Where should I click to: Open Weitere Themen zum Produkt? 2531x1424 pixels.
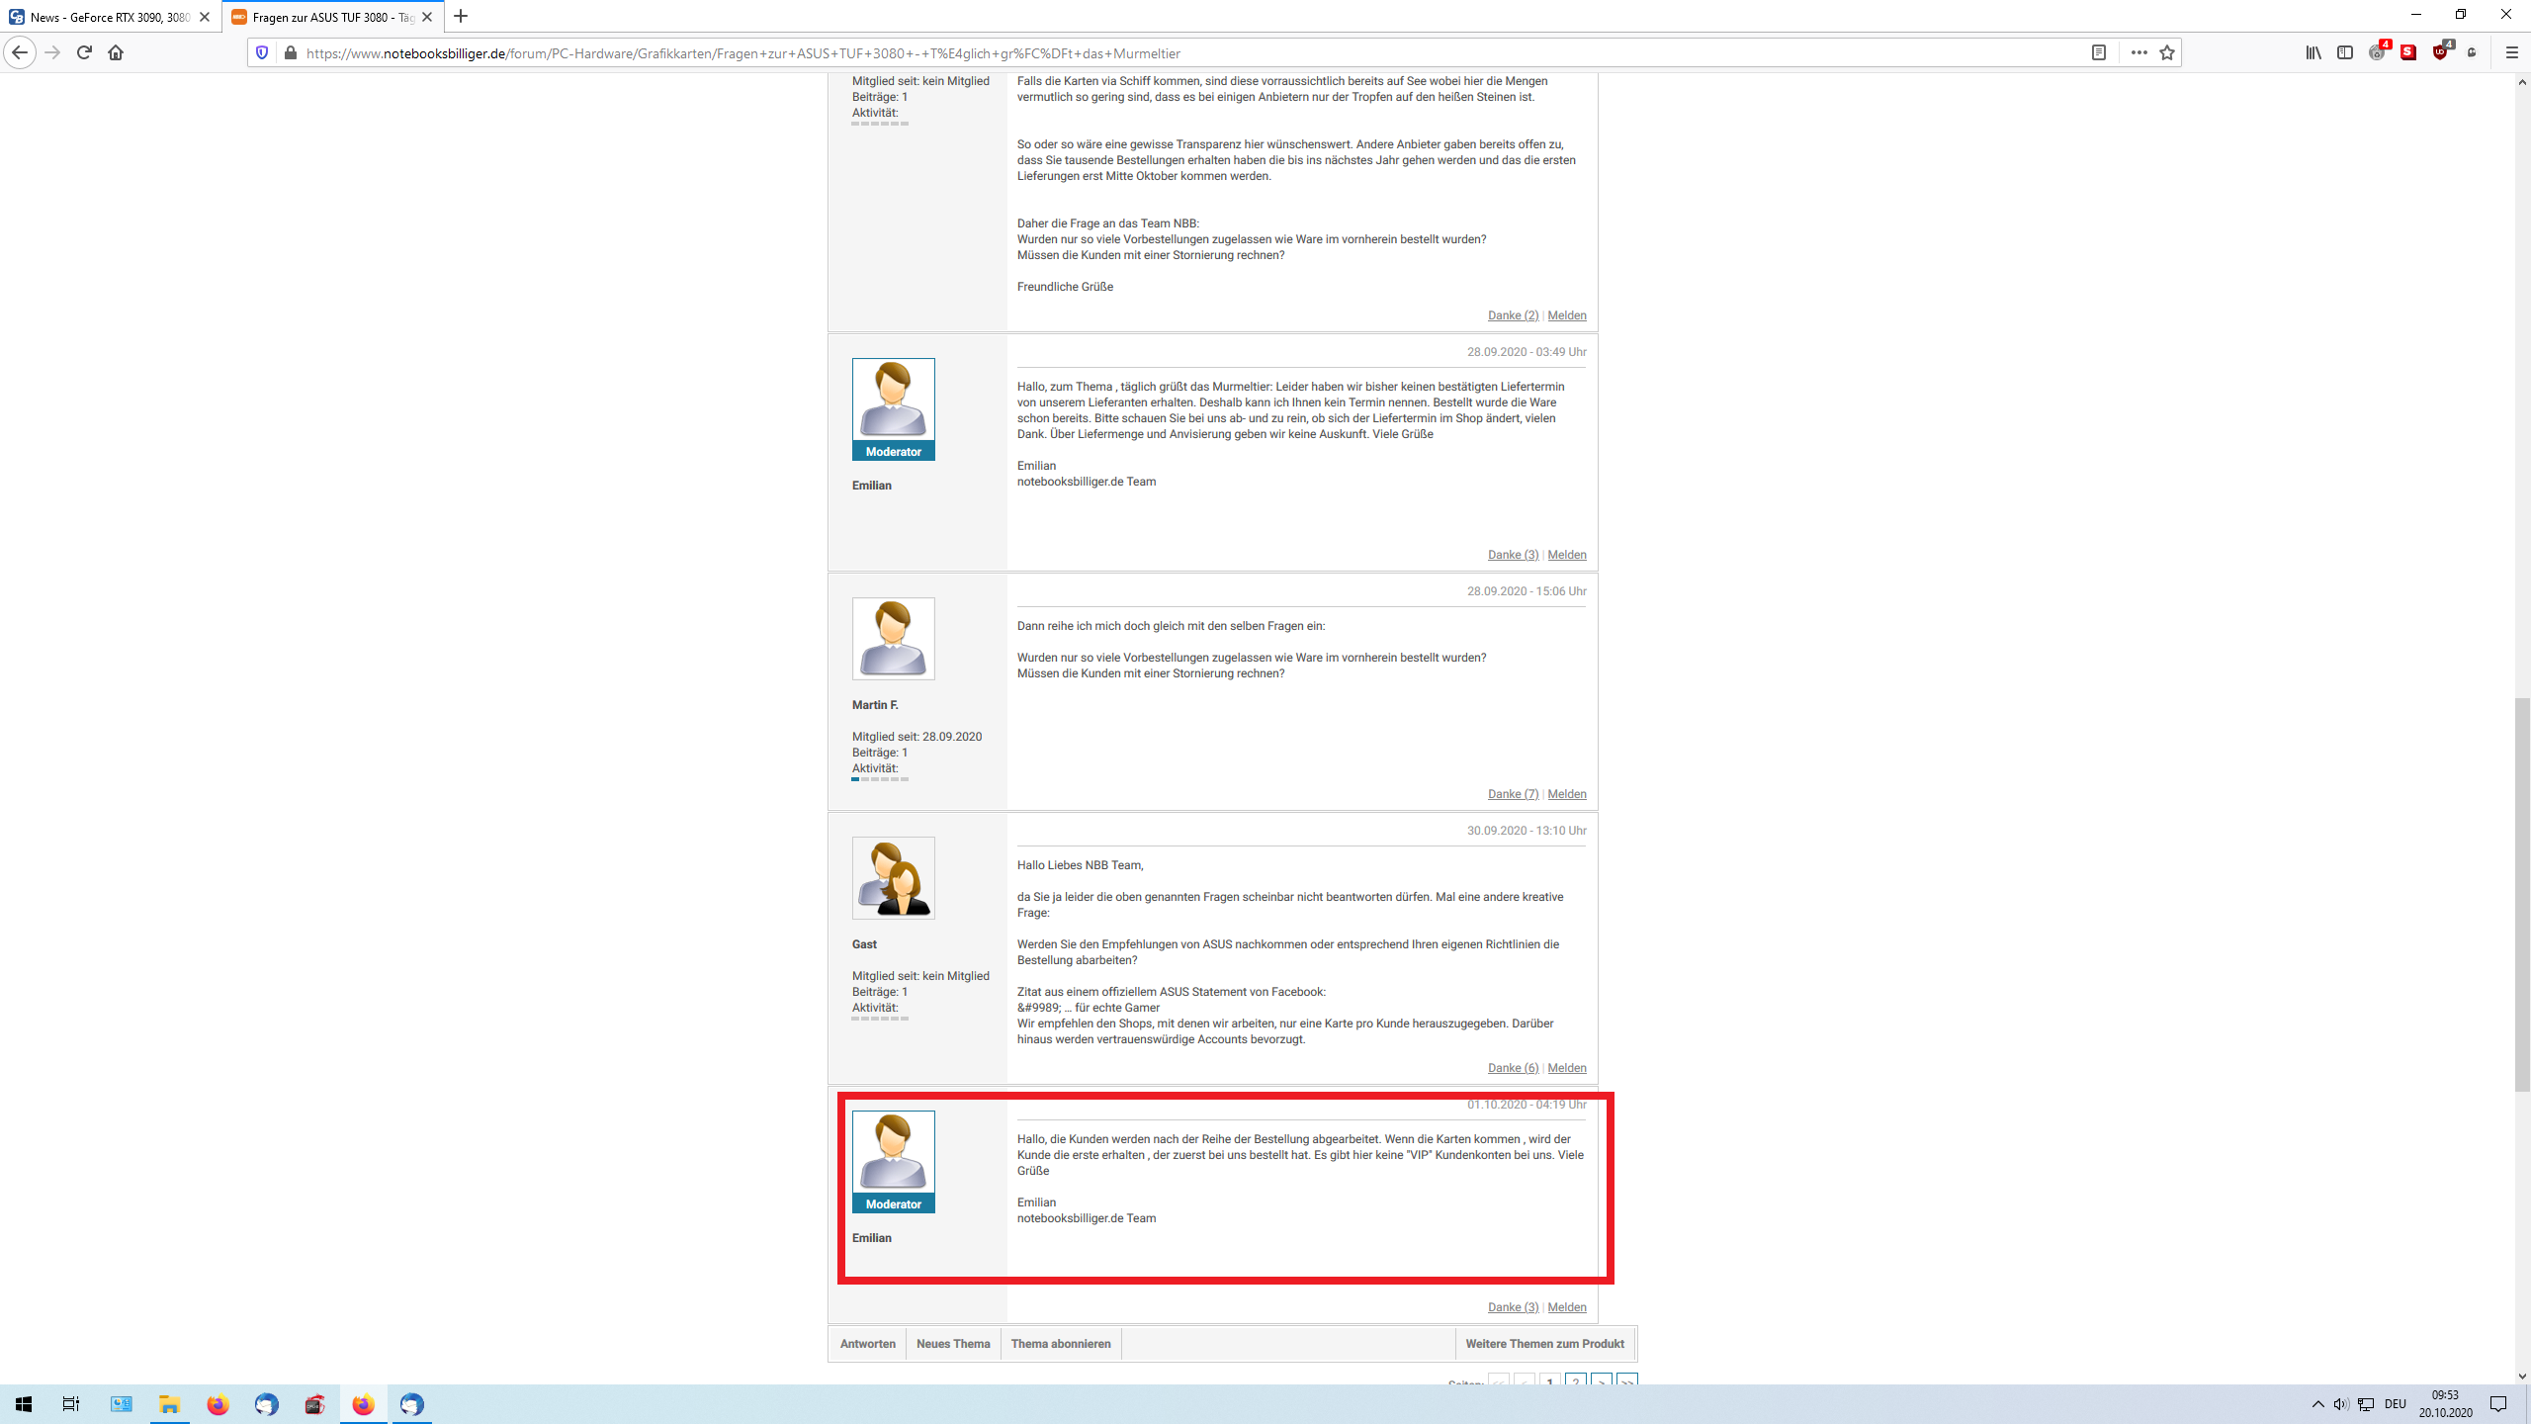(x=1544, y=1344)
